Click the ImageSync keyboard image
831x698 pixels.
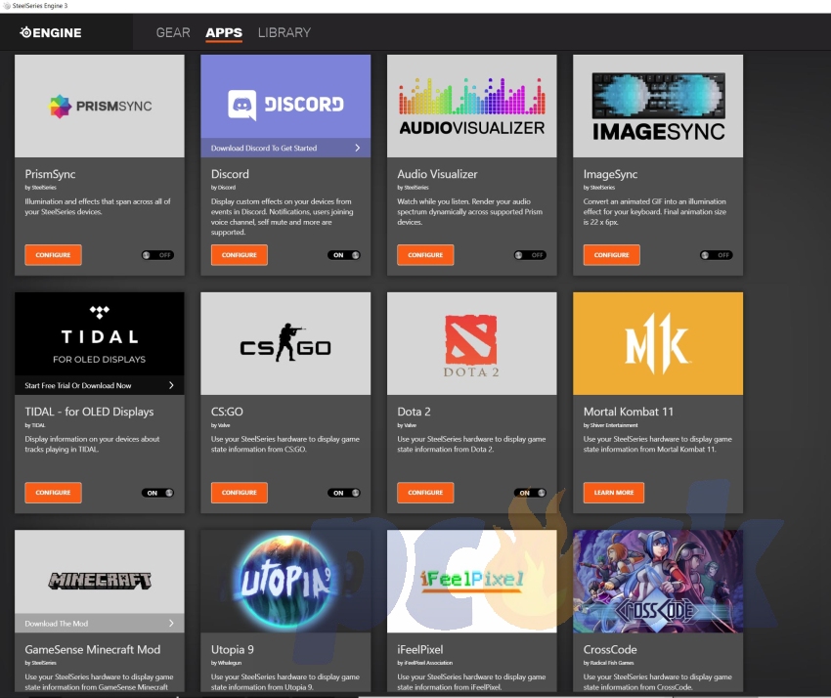pyautogui.click(x=658, y=106)
